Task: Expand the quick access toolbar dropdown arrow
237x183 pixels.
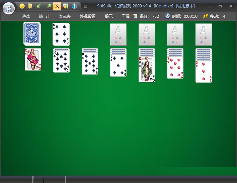Action: click(85, 6)
